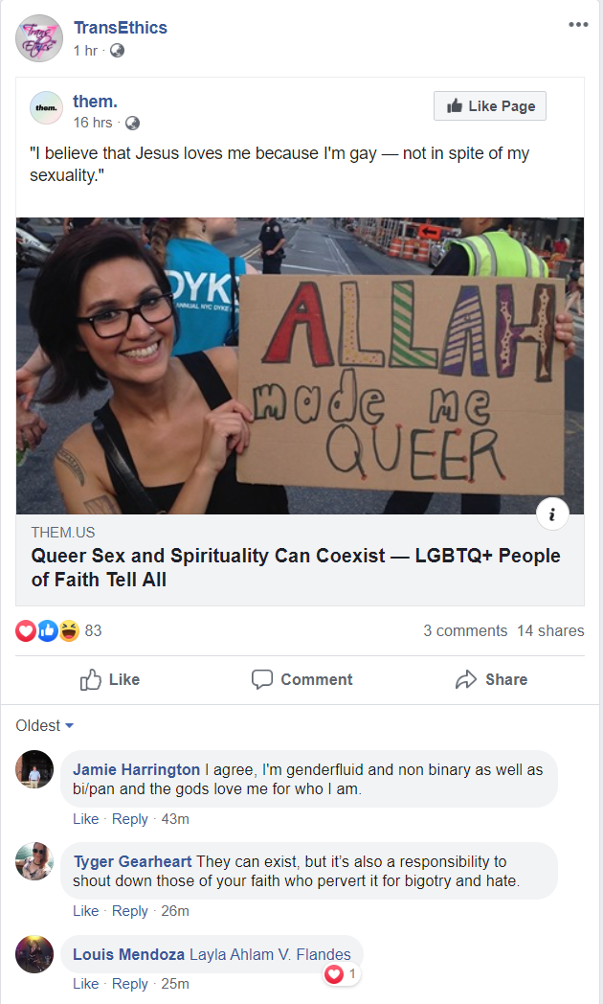Like Jamie Harrington's comment
Screen dimensions: 603x1004
pyautogui.click(x=86, y=819)
